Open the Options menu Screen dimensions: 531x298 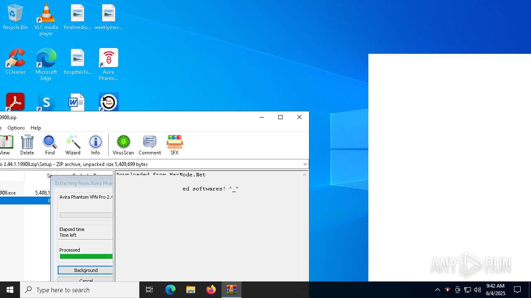click(x=16, y=128)
